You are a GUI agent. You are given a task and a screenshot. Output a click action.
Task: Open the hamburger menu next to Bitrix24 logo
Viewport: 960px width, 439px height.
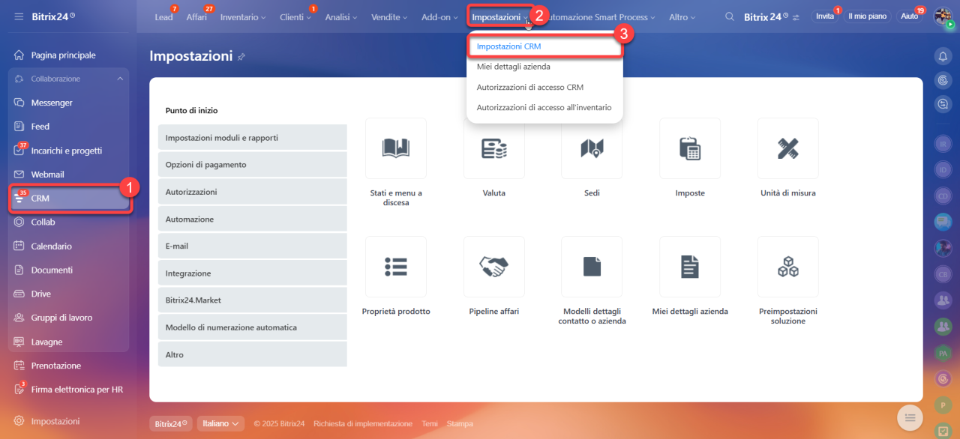point(19,16)
